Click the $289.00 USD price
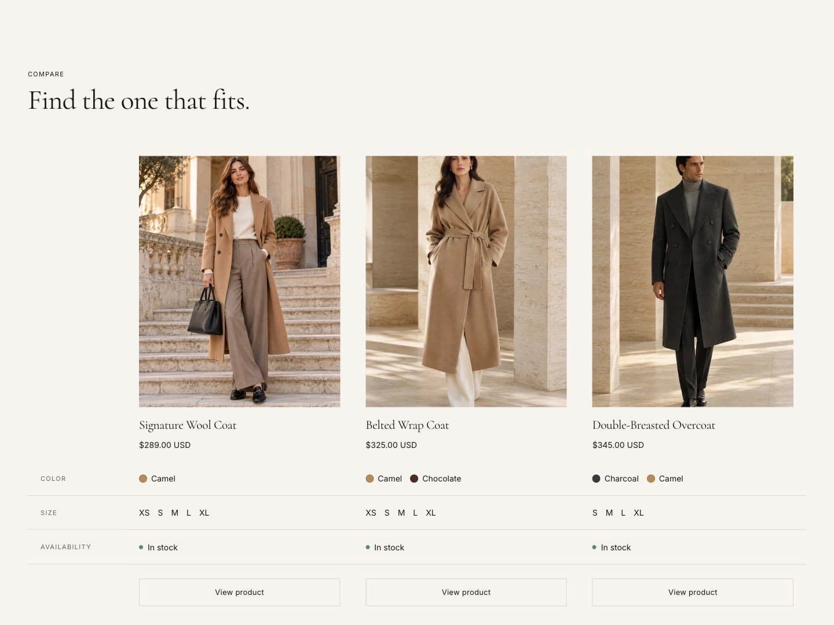 pos(164,445)
